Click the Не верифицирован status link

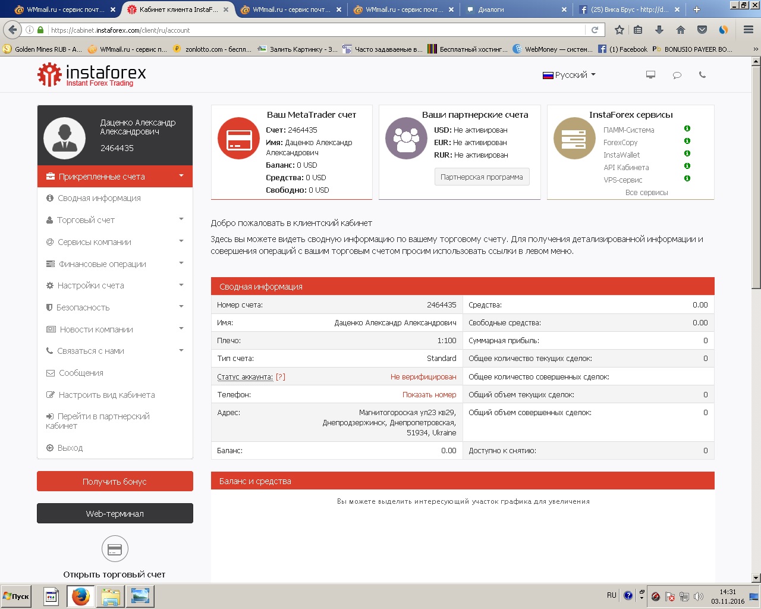pyautogui.click(x=423, y=377)
